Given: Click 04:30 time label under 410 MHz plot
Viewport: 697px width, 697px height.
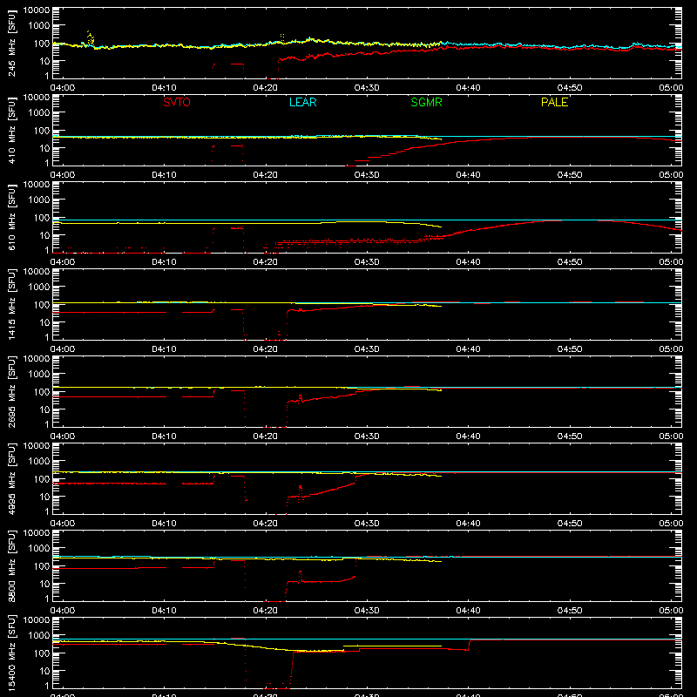Looking at the screenshot, I should coord(367,175).
